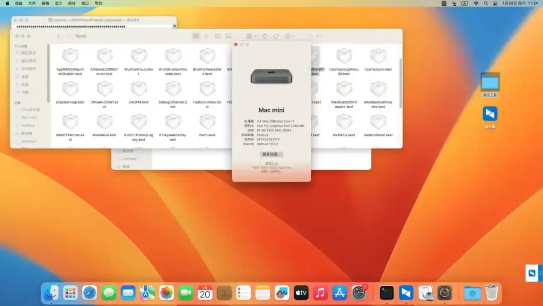Select FeatureUnlock.kext file
This screenshot has width=543, height=306.
tap(207, 95)
